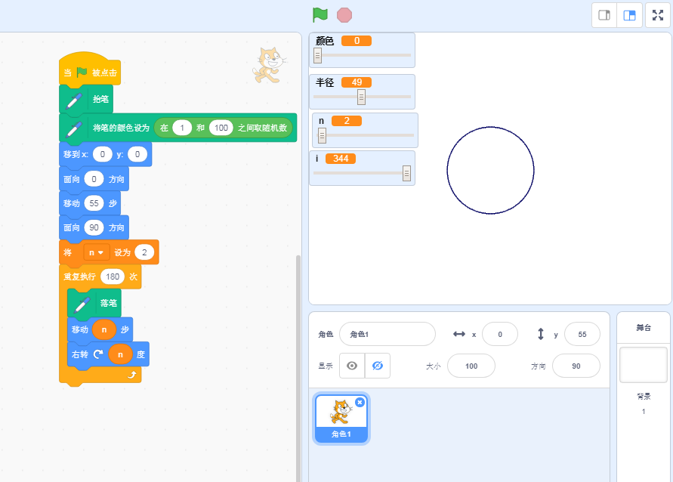This screenshot has height=482, width=673.
Task: Adjust the 颜色 variable slider handle
Action: [317, 55]
